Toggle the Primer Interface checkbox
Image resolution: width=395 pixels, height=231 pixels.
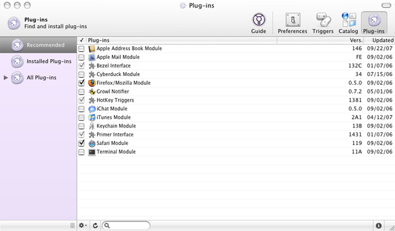tap(81, 135)
